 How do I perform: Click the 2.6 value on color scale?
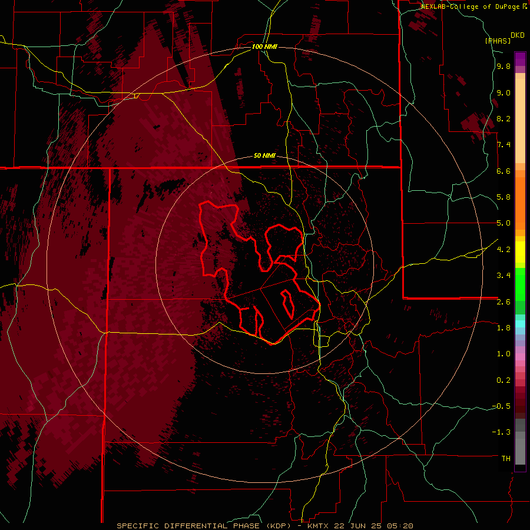[x=503, y=302]
